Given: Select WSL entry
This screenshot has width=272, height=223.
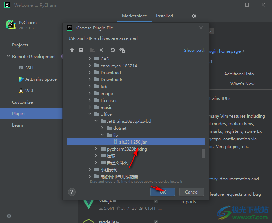Looking at the screenshot, I should [29, 91].
